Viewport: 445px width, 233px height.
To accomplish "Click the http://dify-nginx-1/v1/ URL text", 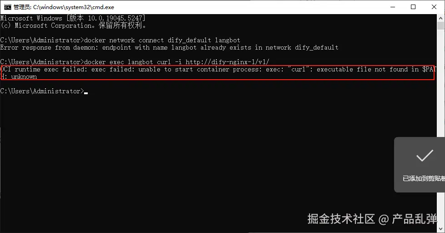I will point(228,62).
